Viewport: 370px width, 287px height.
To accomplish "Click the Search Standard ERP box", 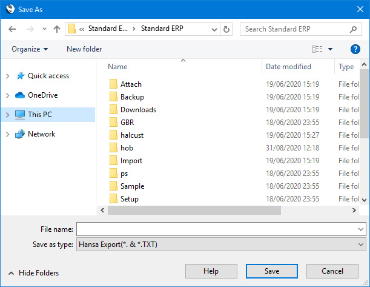I will tap(300, 29).
